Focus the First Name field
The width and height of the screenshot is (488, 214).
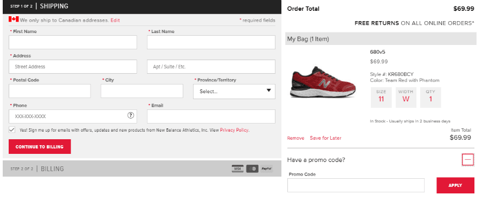[73, 42]
